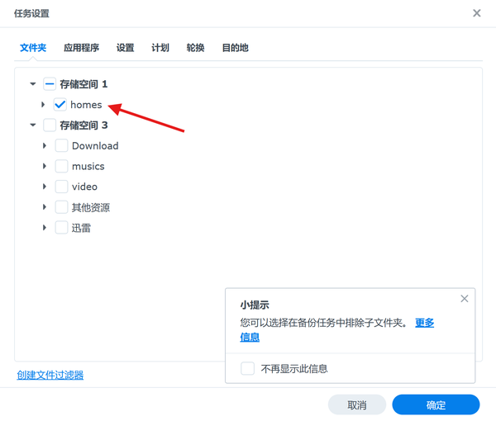Select the 存储空间 3 label
The height and width of the screenshot is (421, 496).
[83, 125]
